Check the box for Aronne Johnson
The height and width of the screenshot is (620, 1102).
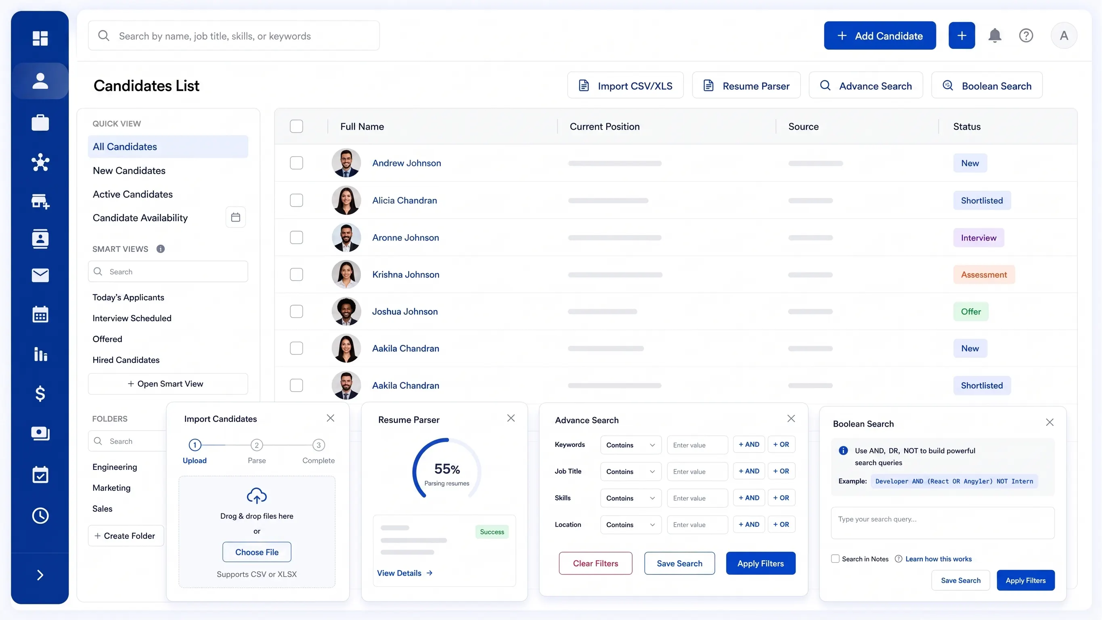click(x=296, y=237)
